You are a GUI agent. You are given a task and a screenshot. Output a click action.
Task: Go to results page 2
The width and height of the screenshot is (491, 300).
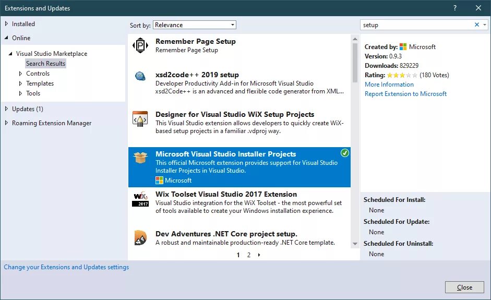click(249, 255)
